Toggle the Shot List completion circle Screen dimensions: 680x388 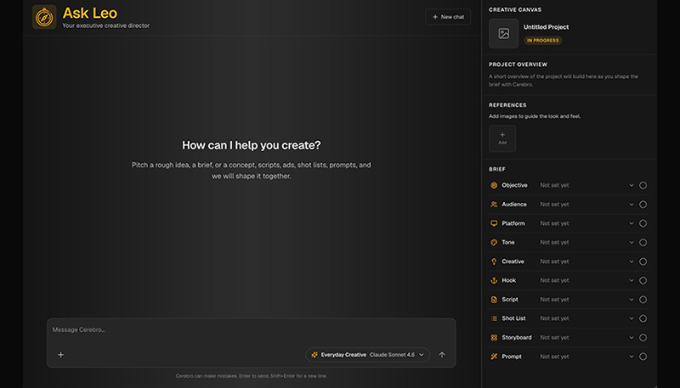643,318
